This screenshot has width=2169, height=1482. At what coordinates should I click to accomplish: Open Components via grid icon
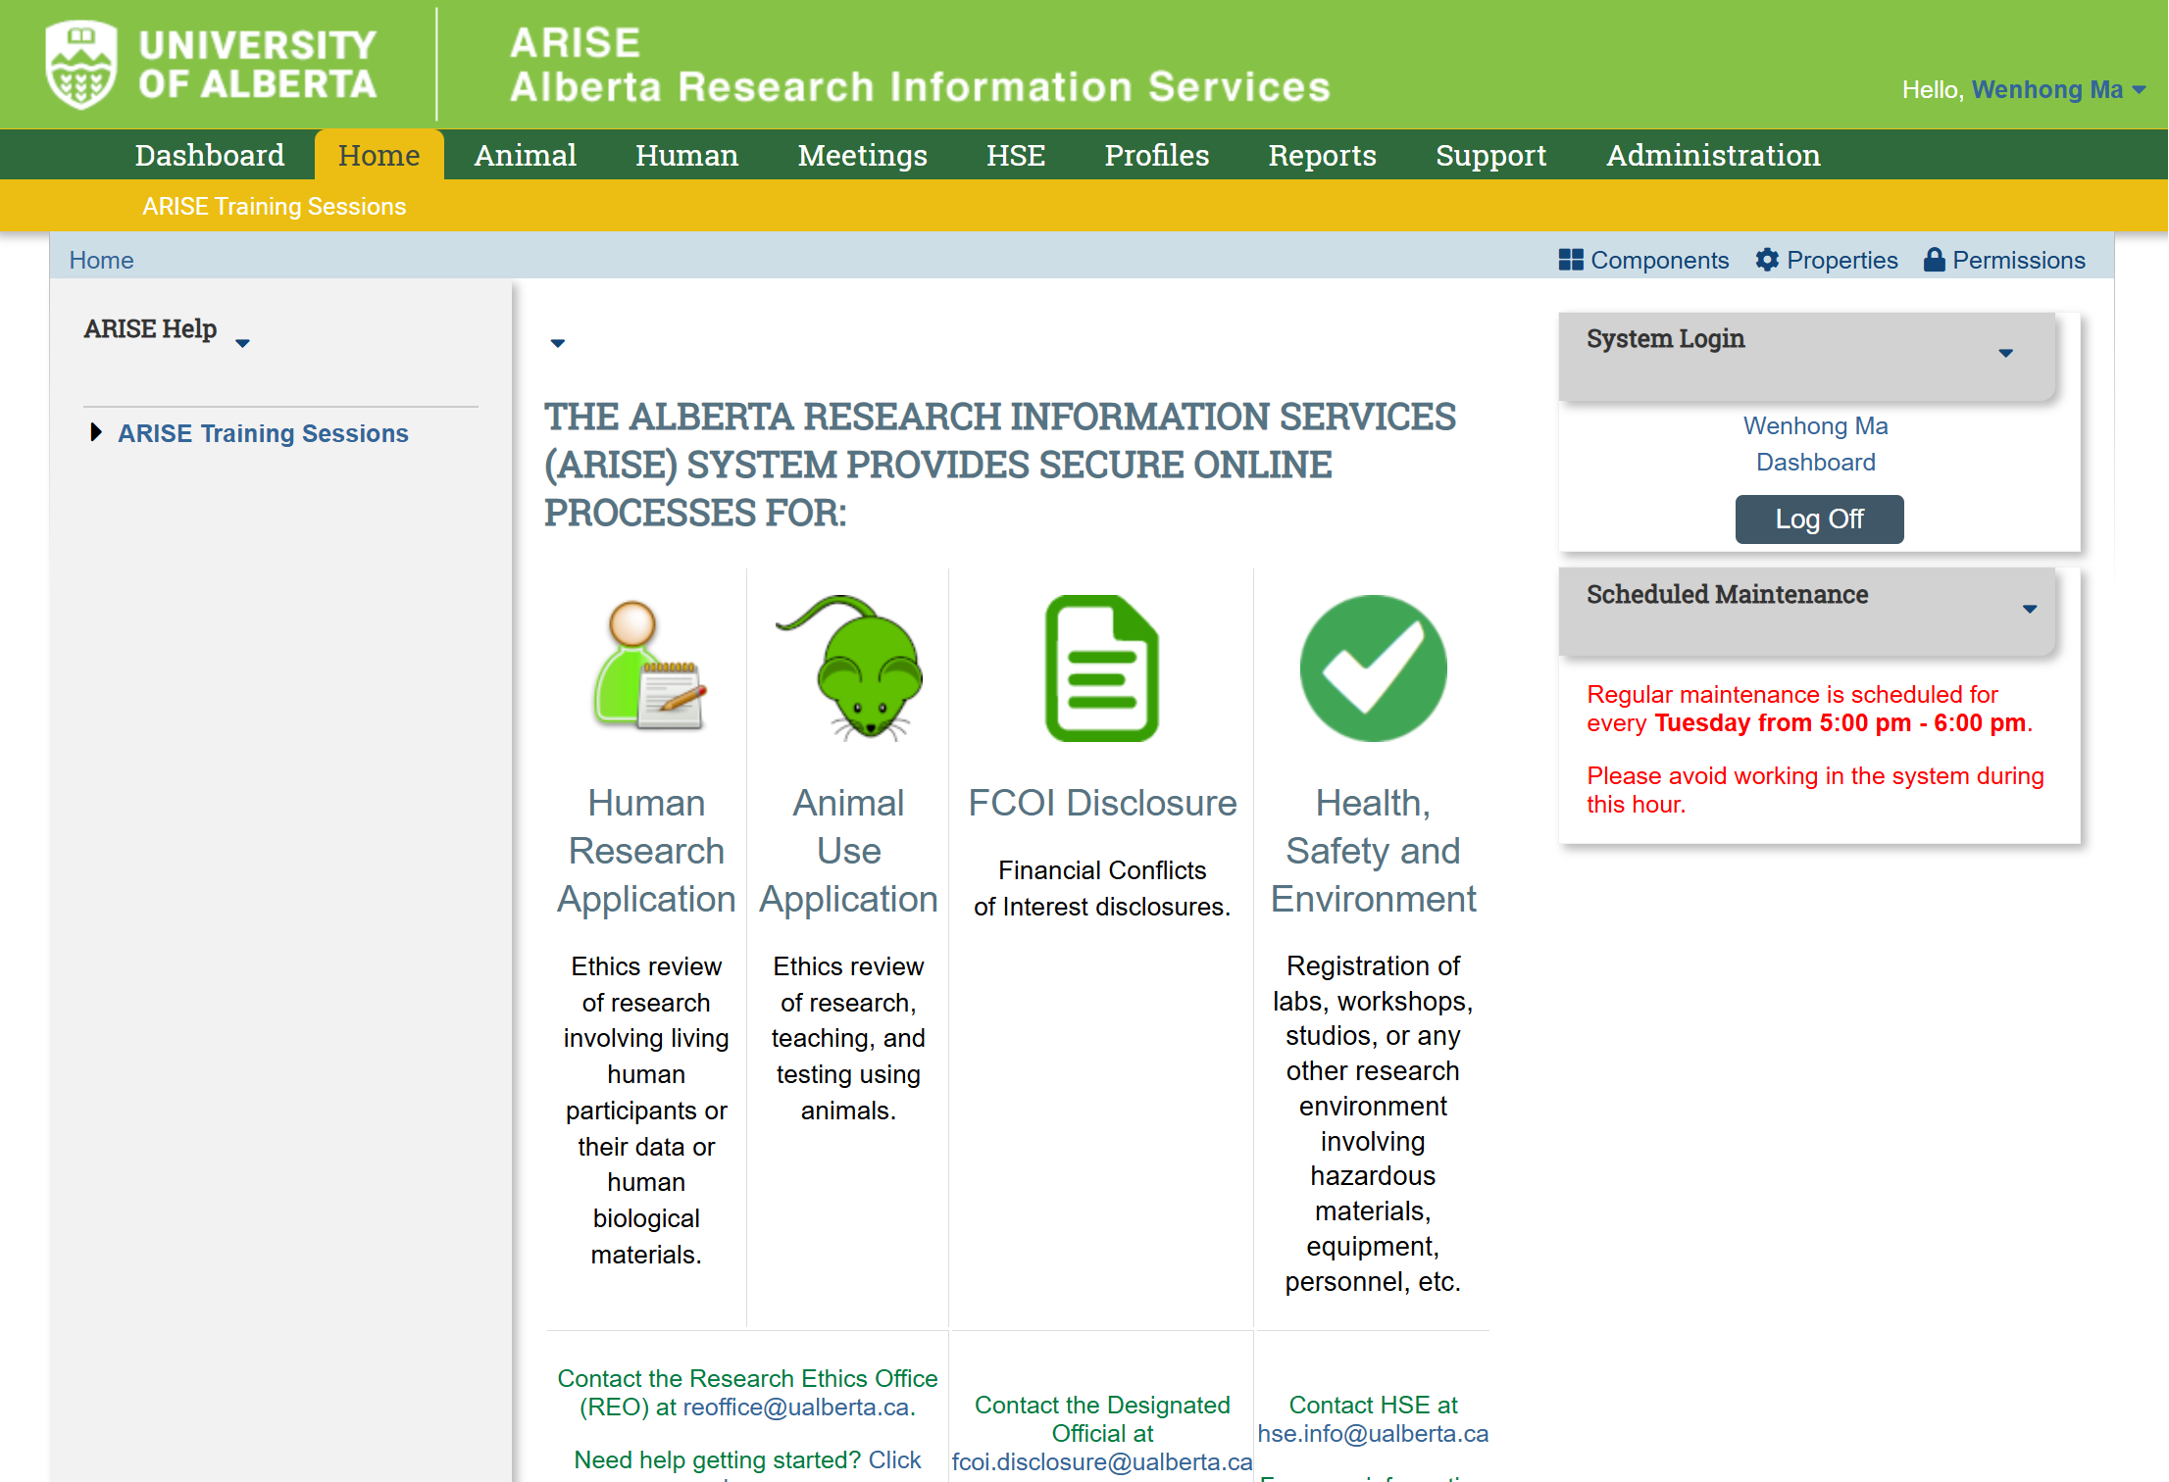click(x=1570, y=260)
